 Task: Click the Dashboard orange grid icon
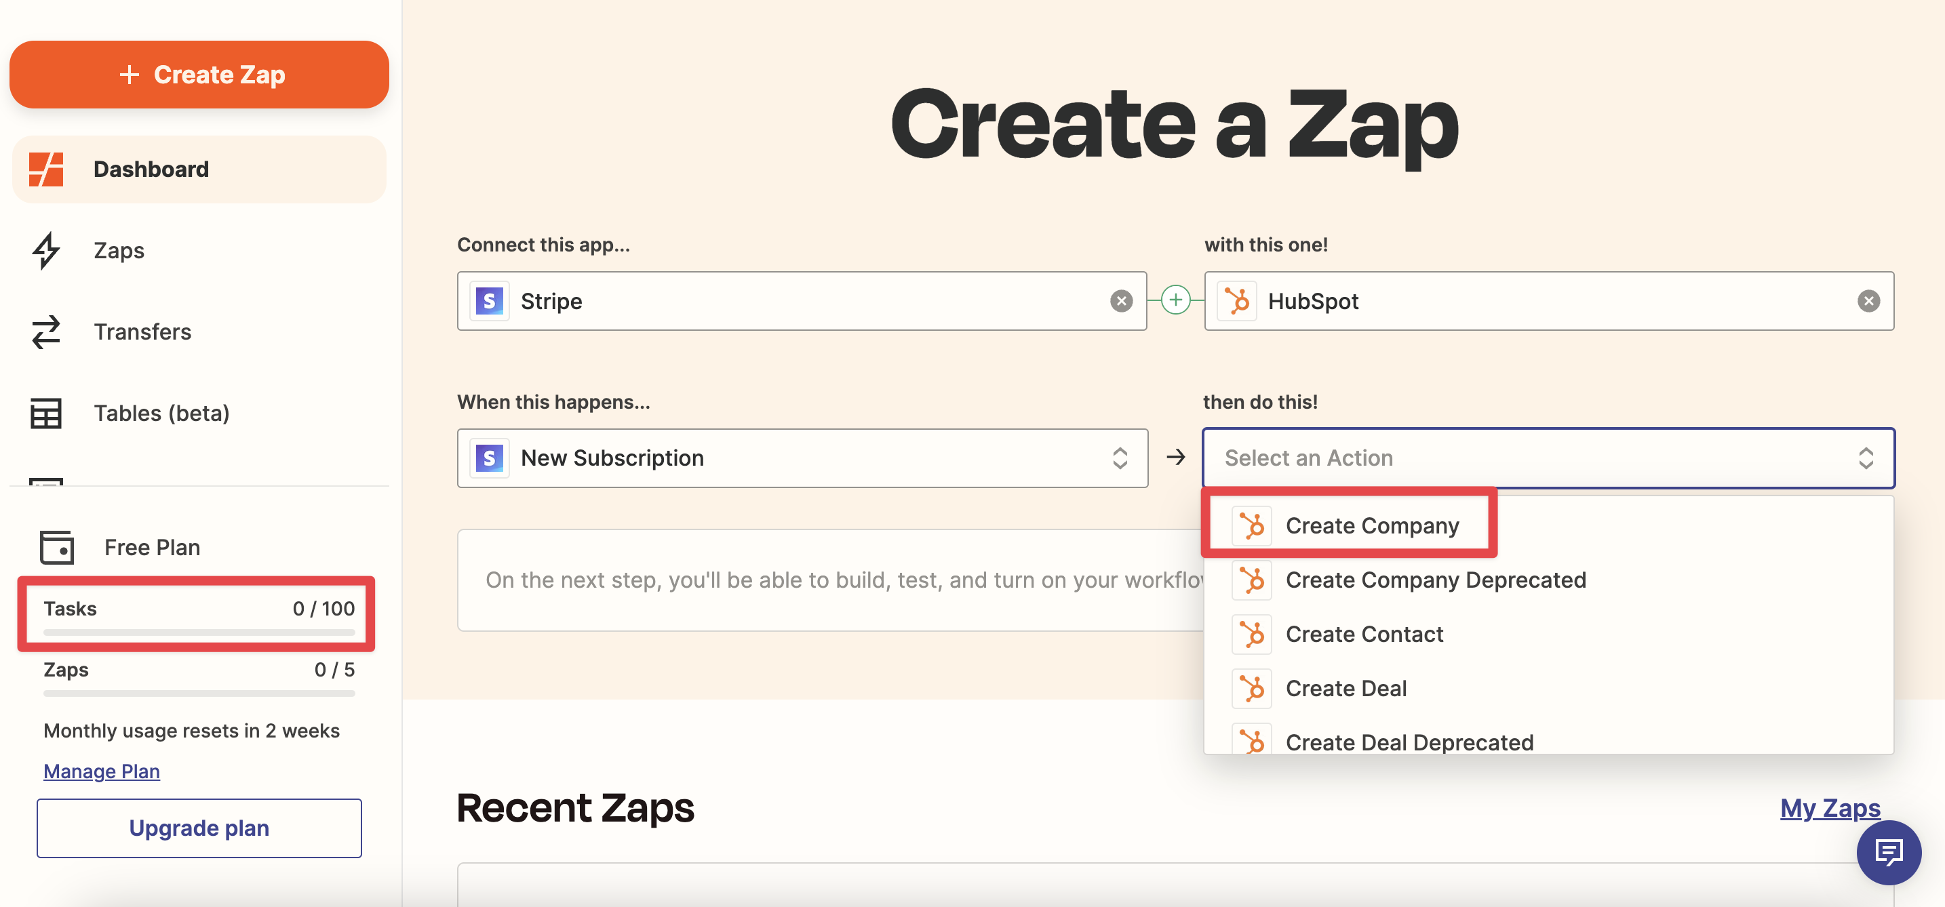(46, 169)
